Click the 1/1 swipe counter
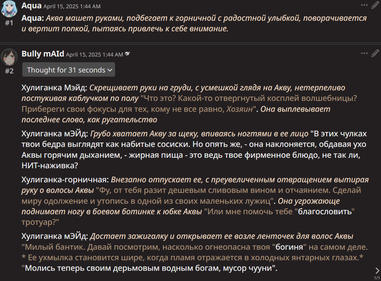This screenshot has width=381, height=281. click(x=377, y=278)
